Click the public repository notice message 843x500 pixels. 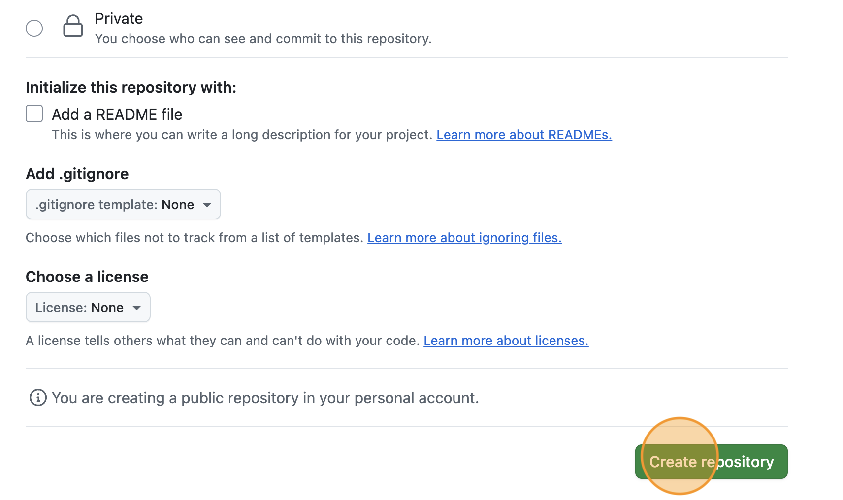pos(265,398)
